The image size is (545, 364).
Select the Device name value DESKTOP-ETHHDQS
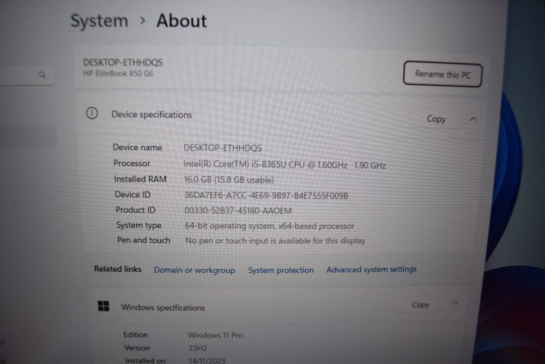point(223,148)
